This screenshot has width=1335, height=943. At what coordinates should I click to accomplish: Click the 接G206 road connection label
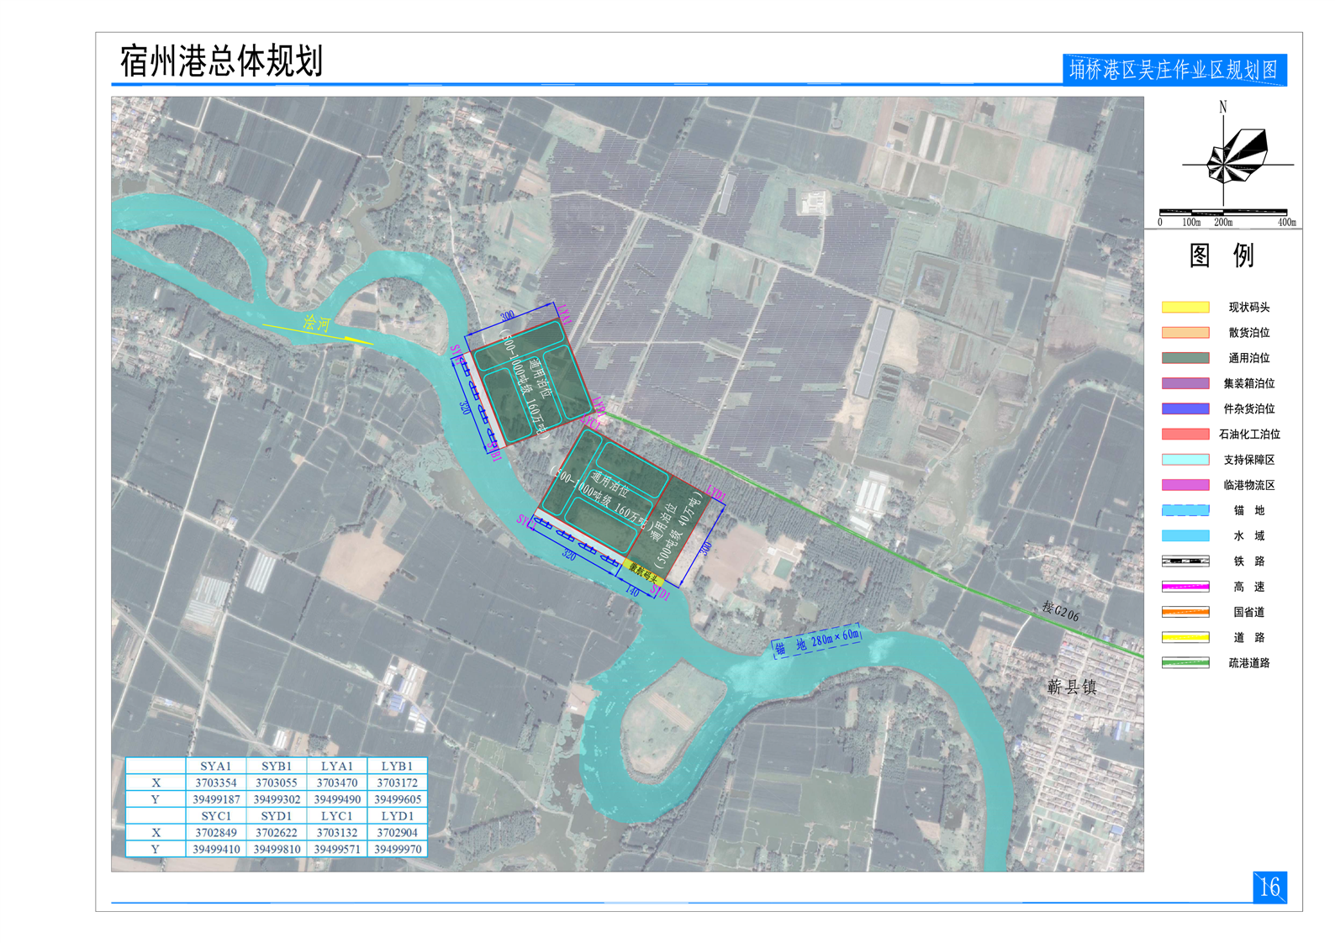click(x=1059, y=611)
